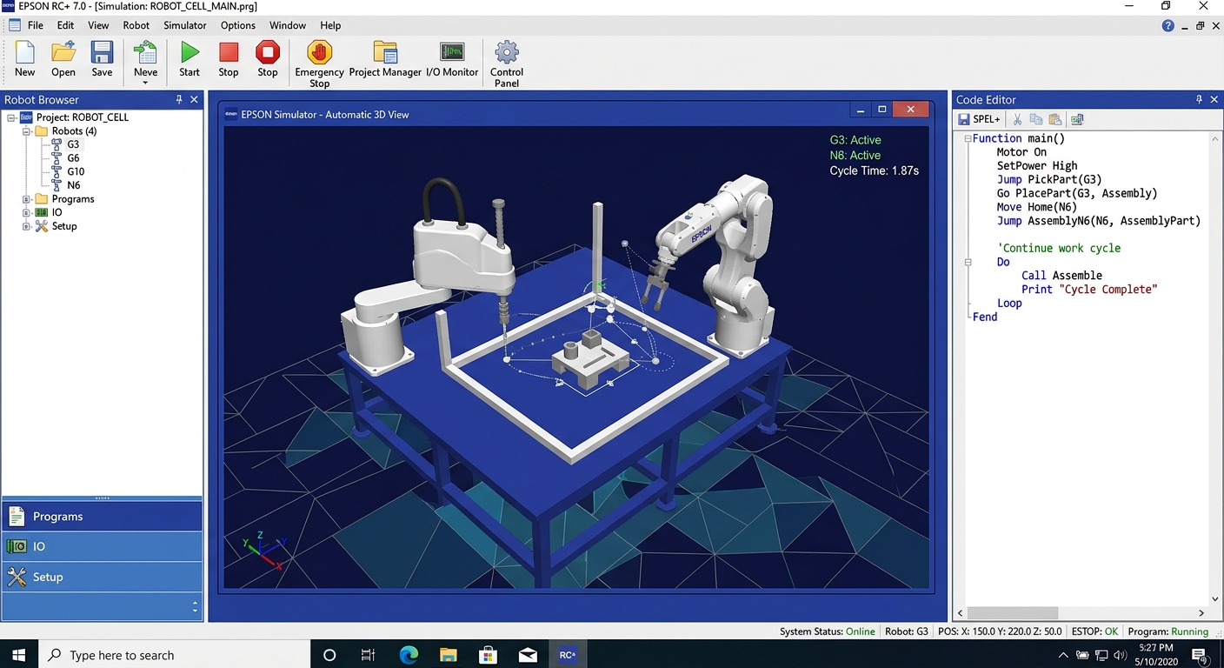Screen dimensions: 1224x668
Task: Click the RC+ taskbar application icon
Action: pos(568,655)
